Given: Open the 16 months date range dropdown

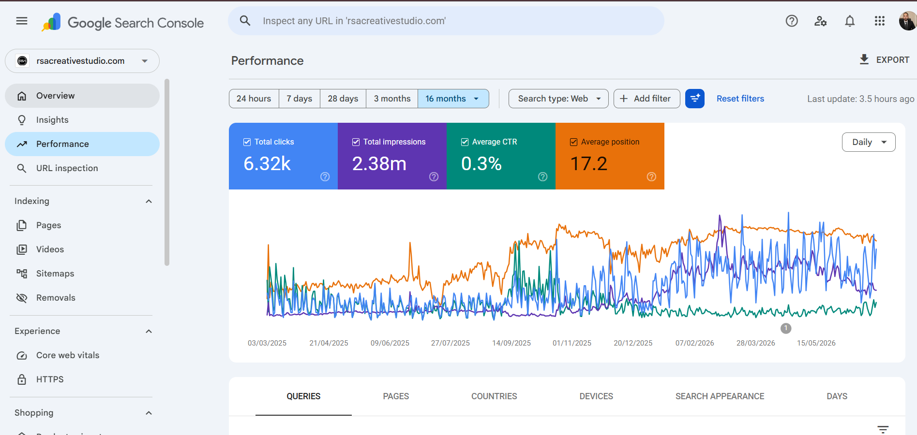Looking at the screenshot, I should 453,99.
